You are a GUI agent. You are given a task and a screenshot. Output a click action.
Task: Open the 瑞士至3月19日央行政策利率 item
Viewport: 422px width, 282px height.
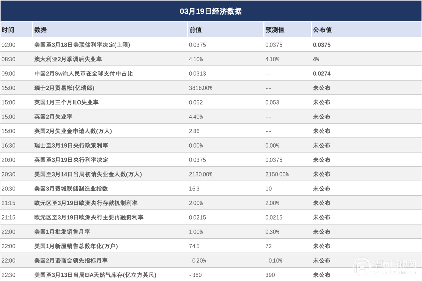[71, 145]
